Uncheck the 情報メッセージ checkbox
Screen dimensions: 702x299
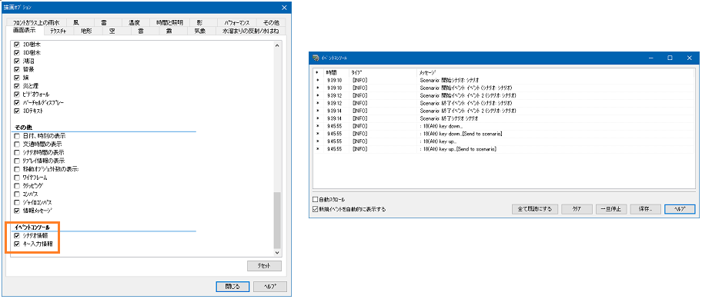[x=17, y=211]
